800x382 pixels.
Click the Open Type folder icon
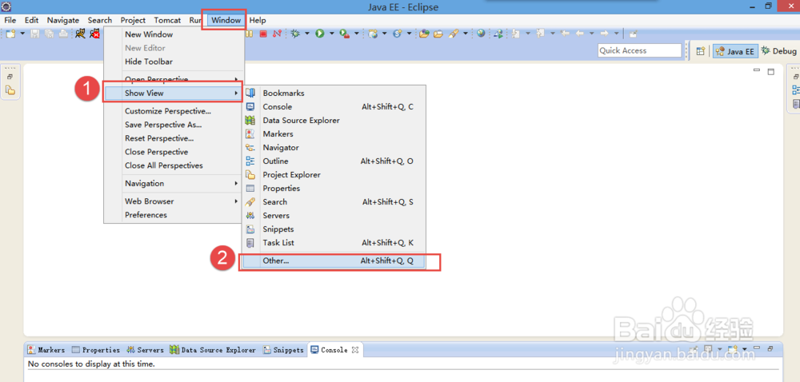424,34
